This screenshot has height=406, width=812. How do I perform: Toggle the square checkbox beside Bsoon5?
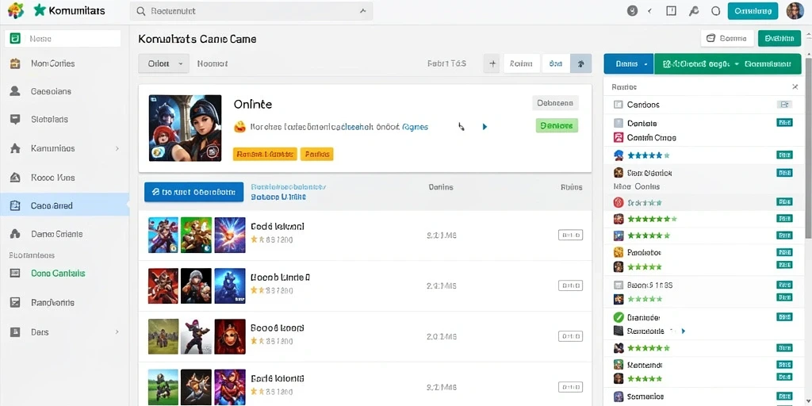pyautogui.click(x=618, y=285)
